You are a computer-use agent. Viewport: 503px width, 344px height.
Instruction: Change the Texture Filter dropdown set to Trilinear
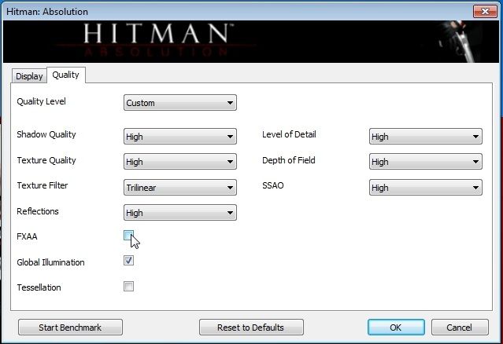coord(180,188)
